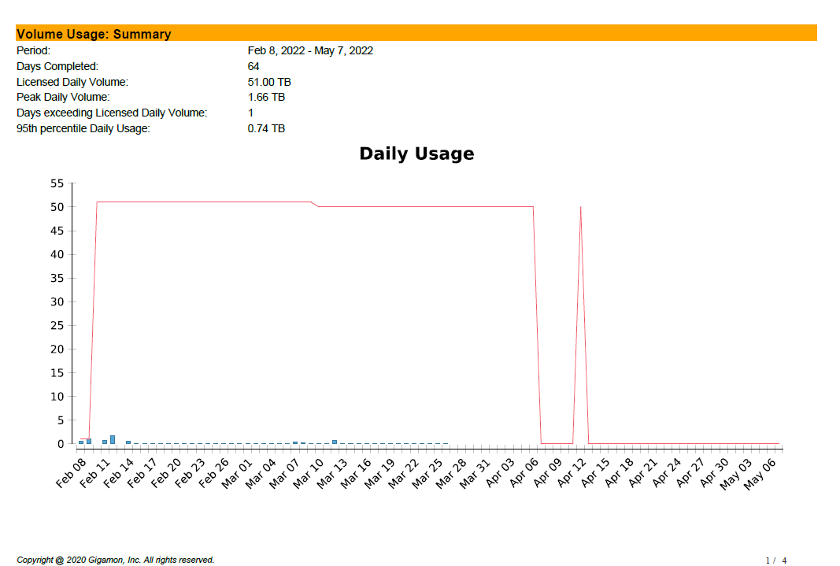The height and width of the screenshot is (566, 840).
Task: Click the tallest blue usage bar in February
Action: click(113, 439)
